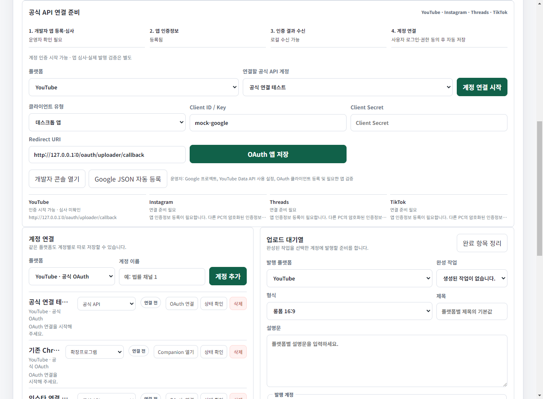Open the 형식 롱폼 16:9 dropdown
Viewport: 543px width, 399px height.
click(x=349, y=311)
